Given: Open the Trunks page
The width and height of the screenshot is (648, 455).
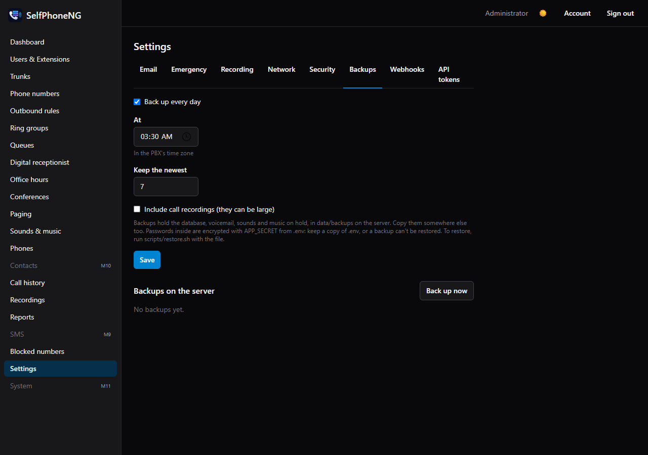Looking at the screenshot, I should pyautogui.click(x=60, y=76).
